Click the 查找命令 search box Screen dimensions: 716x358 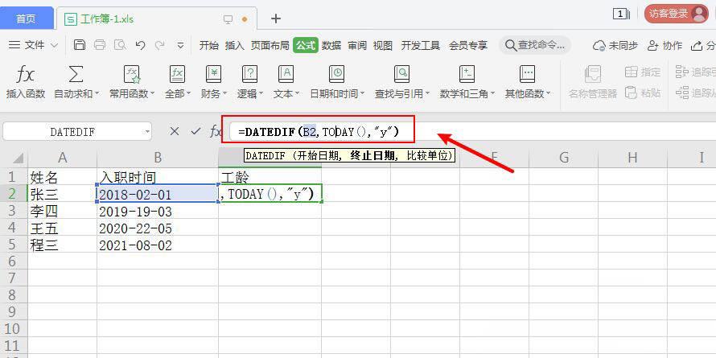tap(535, 45)
